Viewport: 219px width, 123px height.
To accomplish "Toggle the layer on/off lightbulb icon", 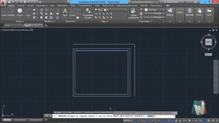I will point(96,10).
